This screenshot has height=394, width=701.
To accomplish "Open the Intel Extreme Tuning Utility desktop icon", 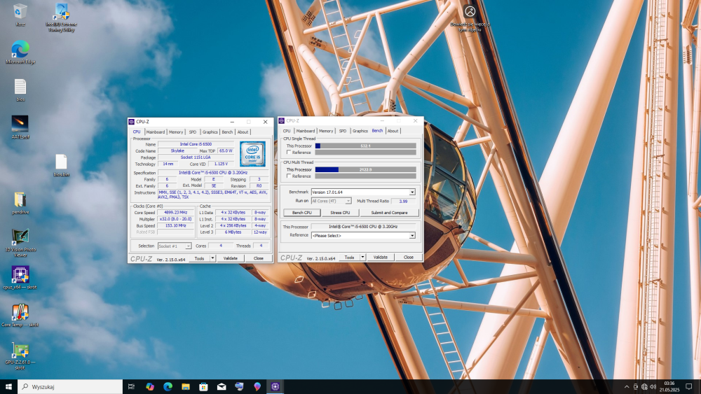I will pyautogui.click(x=61, y=12).
